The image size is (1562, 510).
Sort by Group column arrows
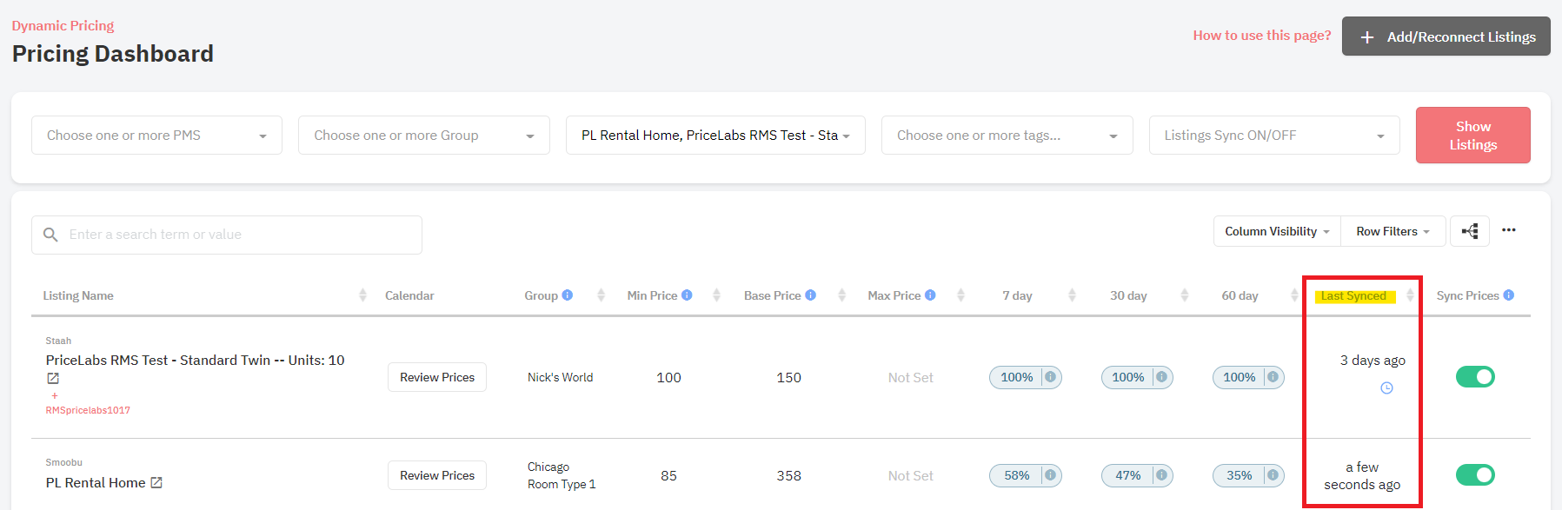click(601, 295)
